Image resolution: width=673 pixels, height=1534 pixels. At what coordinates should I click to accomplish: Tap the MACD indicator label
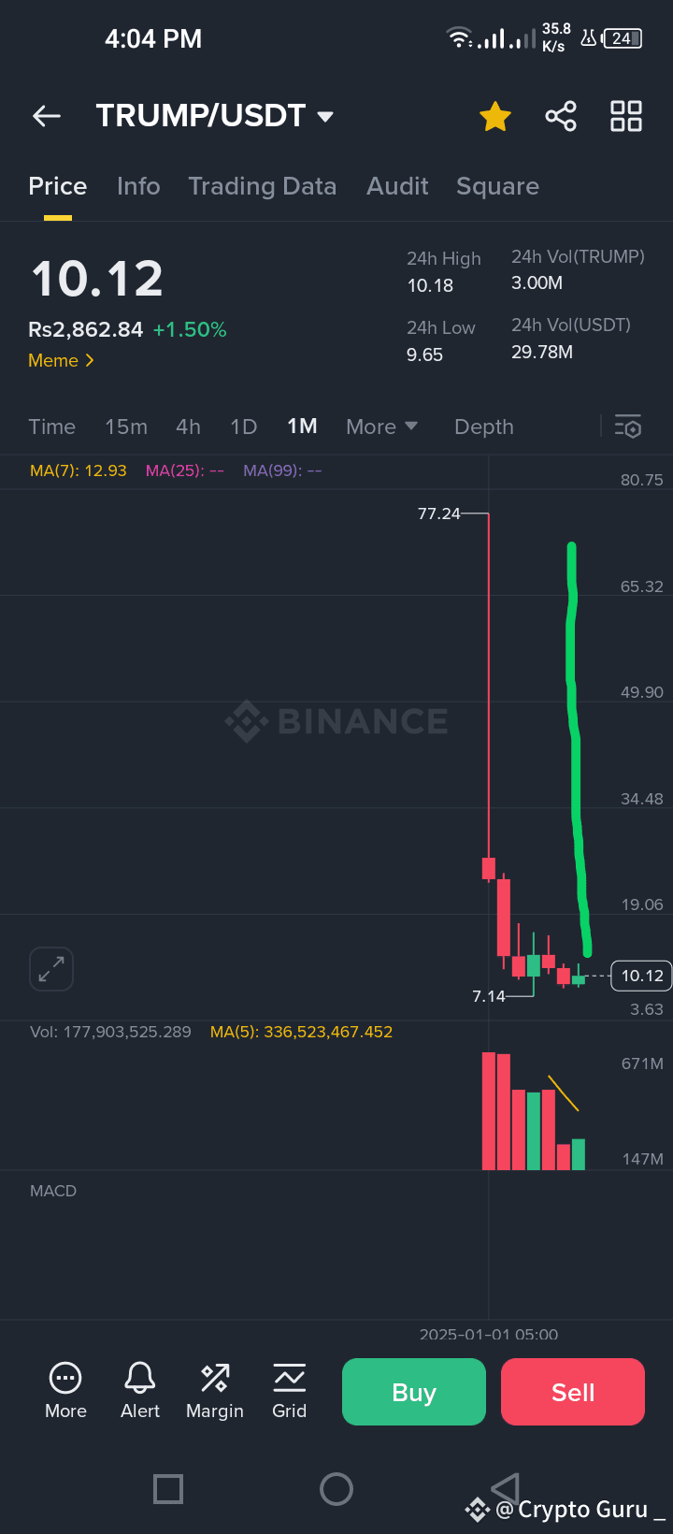[53, 1191]
